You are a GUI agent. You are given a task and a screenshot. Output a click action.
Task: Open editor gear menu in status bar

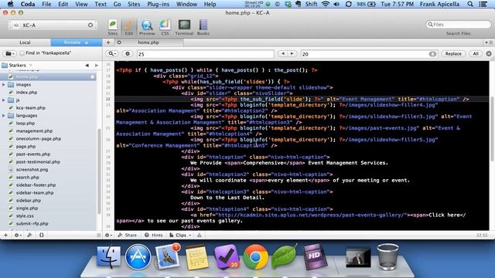108,235
